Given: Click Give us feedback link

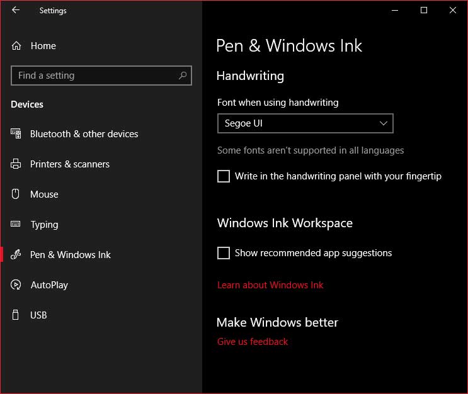Looking at the screenshot, I should tap(253, 342).
